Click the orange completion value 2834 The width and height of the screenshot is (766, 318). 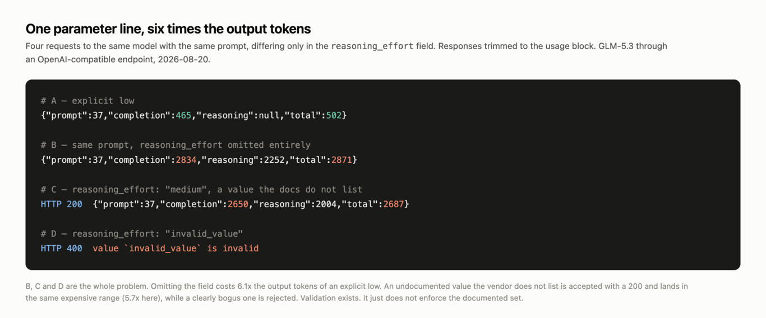[186, 160]
